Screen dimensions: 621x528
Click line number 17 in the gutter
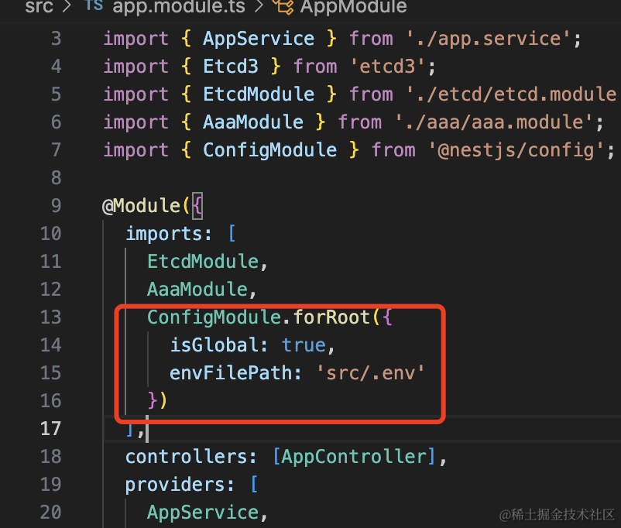coord(50,429)
